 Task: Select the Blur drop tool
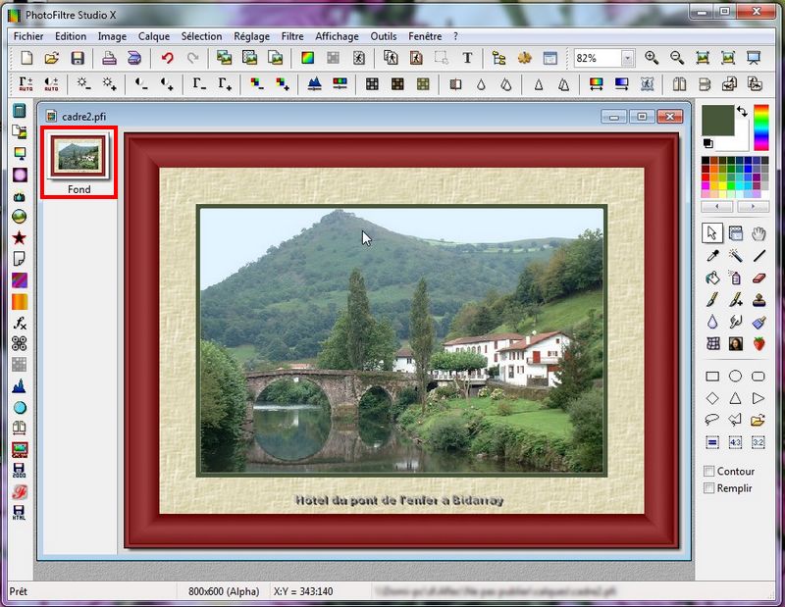pyautogui.click(x=712, y=322)
